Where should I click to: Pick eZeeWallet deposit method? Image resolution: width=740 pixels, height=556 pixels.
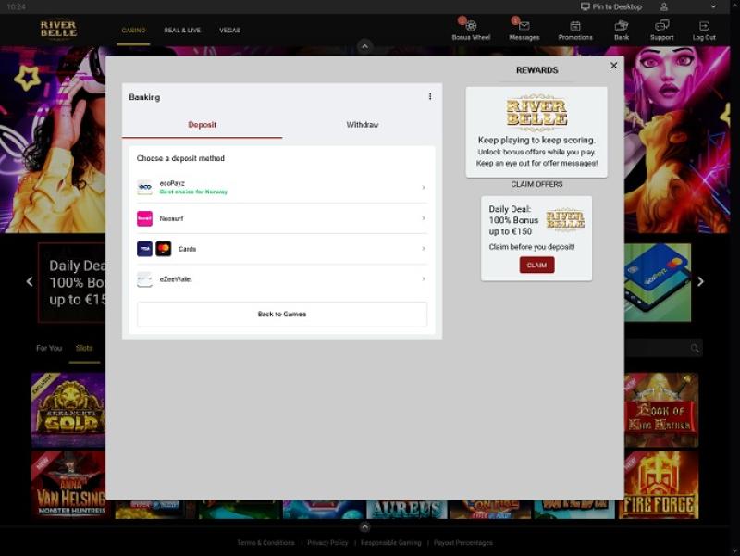pos(281,278)
